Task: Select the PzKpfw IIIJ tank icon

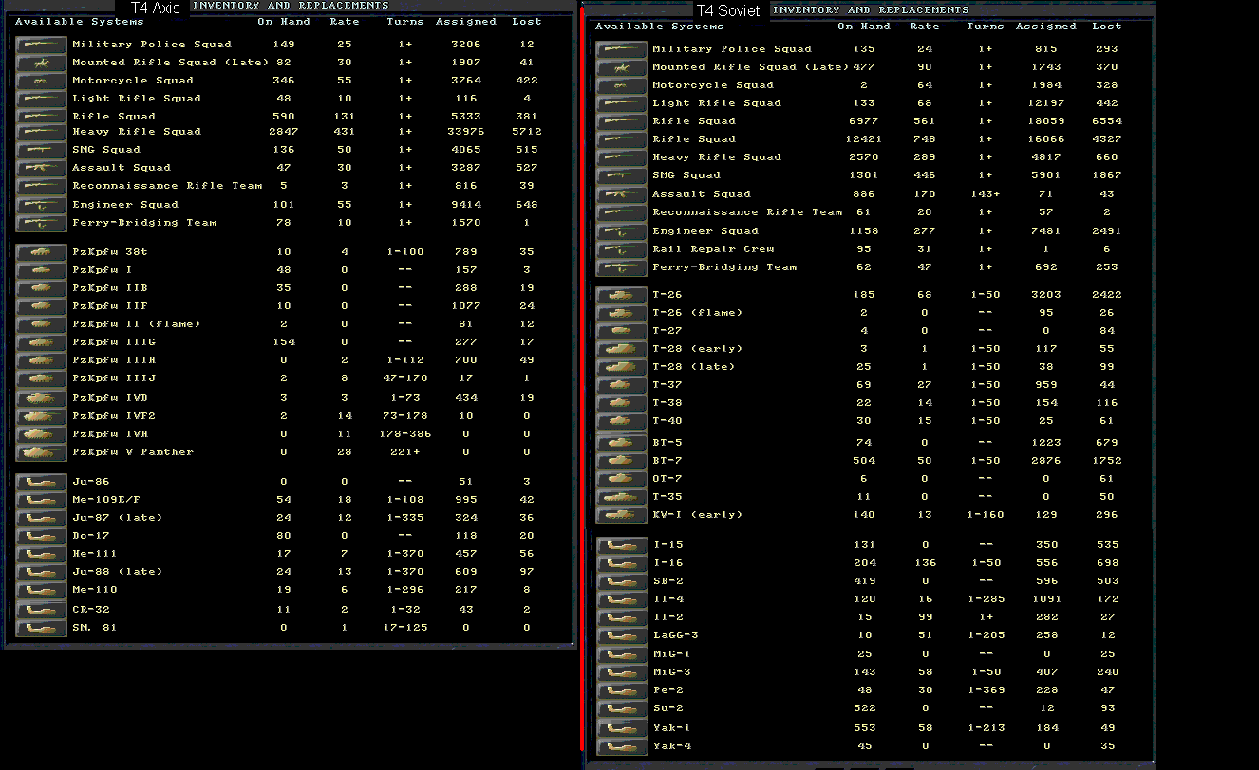Action: coord(42,378)
